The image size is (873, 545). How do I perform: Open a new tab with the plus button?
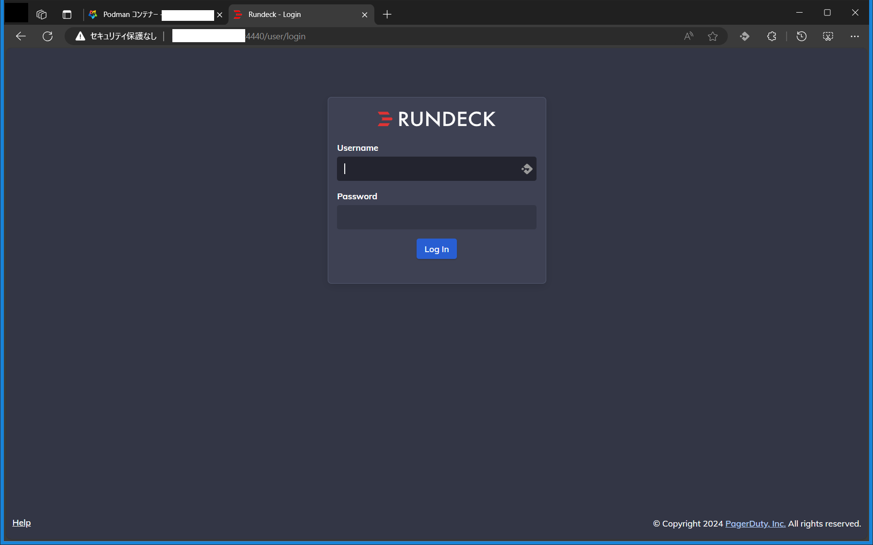click(387, 15)
